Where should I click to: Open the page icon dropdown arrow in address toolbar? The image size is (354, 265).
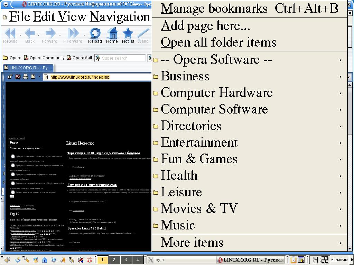(39, 77)
